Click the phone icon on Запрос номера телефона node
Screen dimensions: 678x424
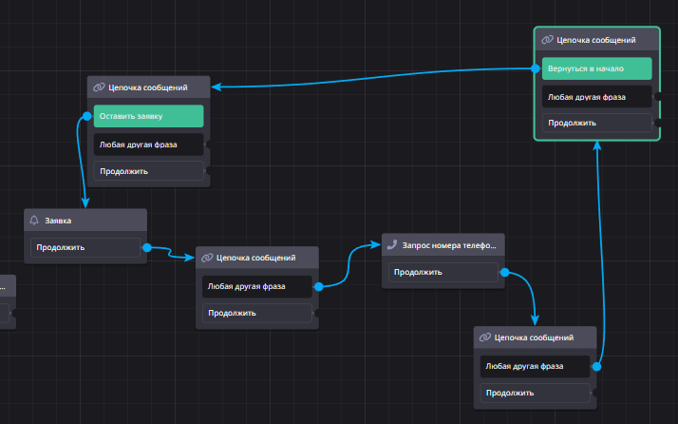coord(392,244)
